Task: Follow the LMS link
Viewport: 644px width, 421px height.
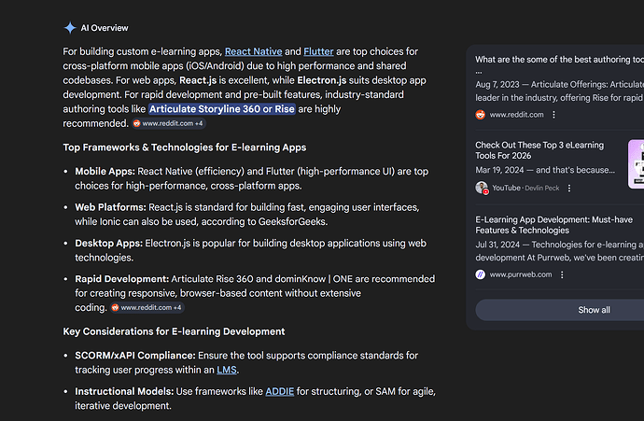Action: 227,370
